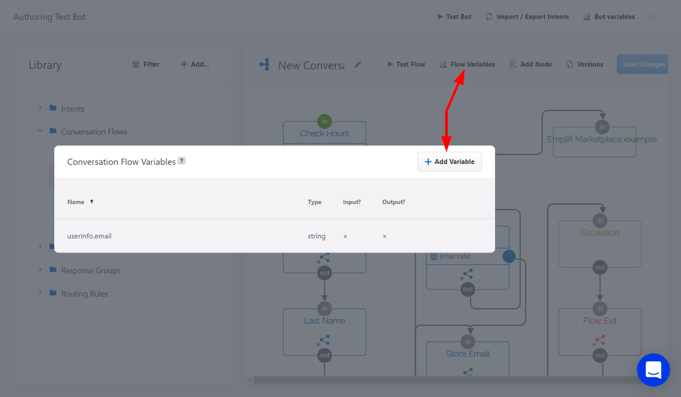This screenshot has width=681, height=397.
Task: Click the green 'in' port on Check Hours
Action: click(324, 121)
